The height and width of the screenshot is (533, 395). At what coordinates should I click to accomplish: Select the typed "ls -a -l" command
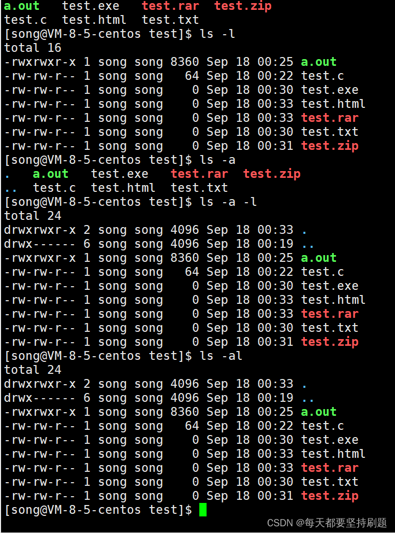pyautogui.click(x=228, y=202)
